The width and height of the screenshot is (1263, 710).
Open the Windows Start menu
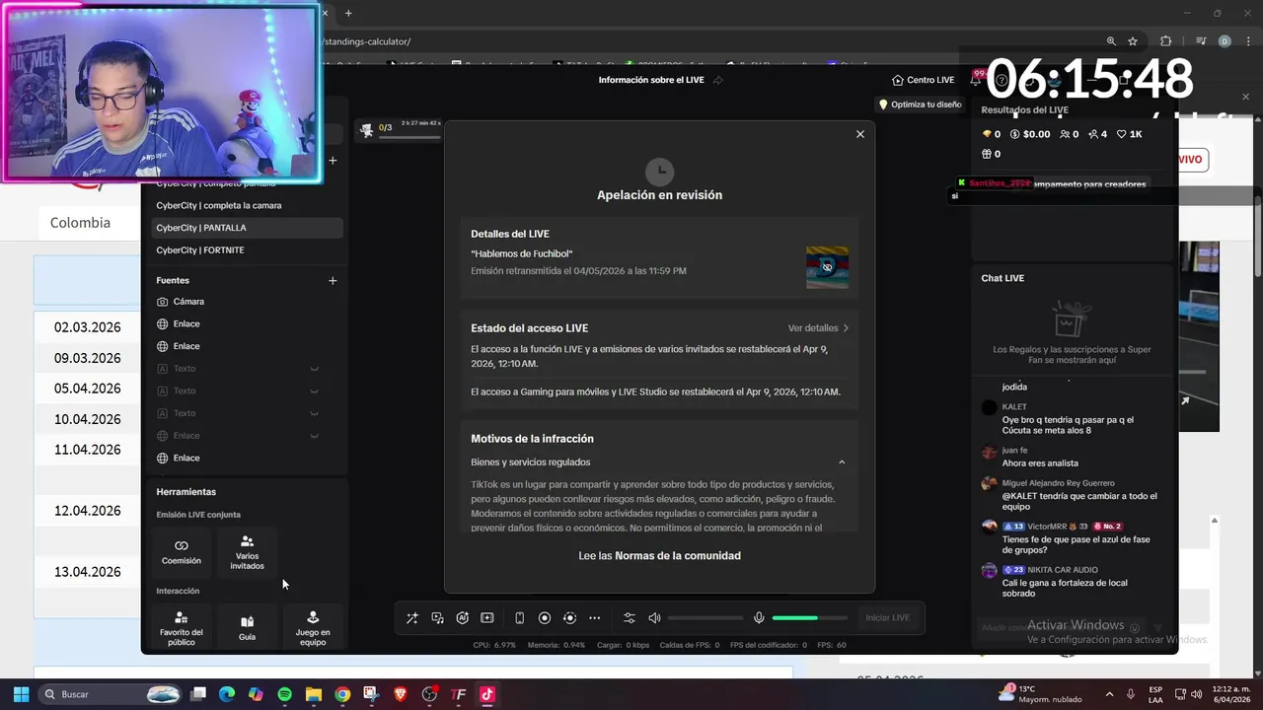(20, 694)
